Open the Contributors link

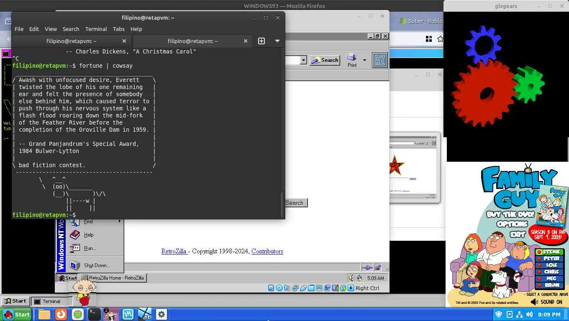267,251
